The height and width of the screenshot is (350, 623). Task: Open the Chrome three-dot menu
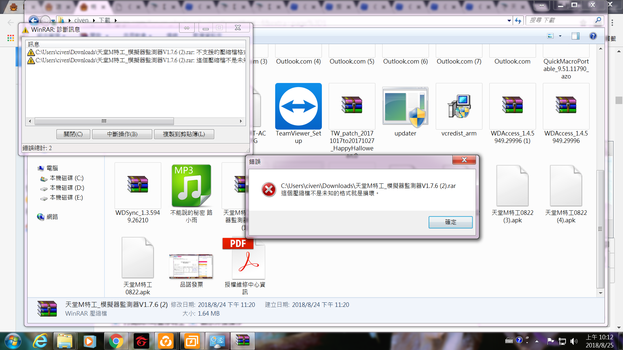pos(612,23)
